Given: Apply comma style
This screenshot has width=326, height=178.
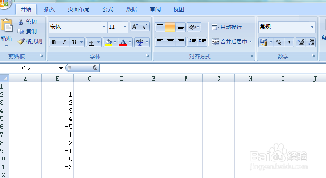Looking at the screenshot, I should pyautogui.click(x=289, y=42).
